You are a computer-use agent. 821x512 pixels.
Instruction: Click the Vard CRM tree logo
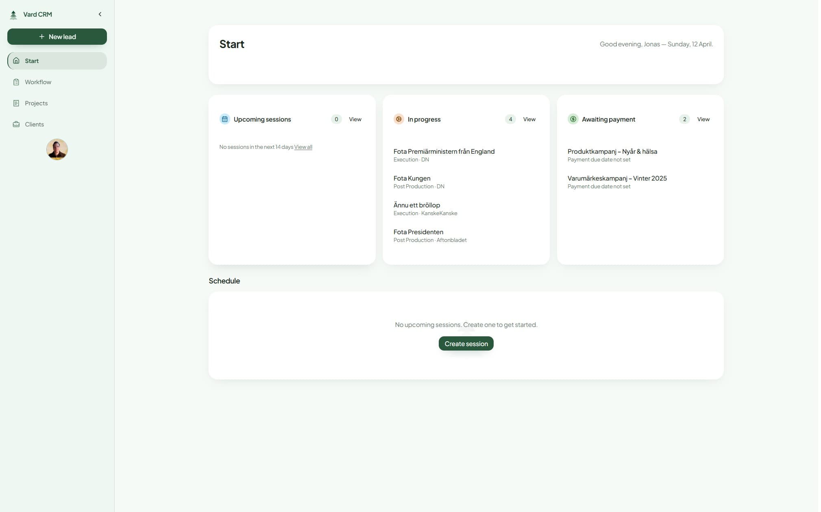[13, 14]
